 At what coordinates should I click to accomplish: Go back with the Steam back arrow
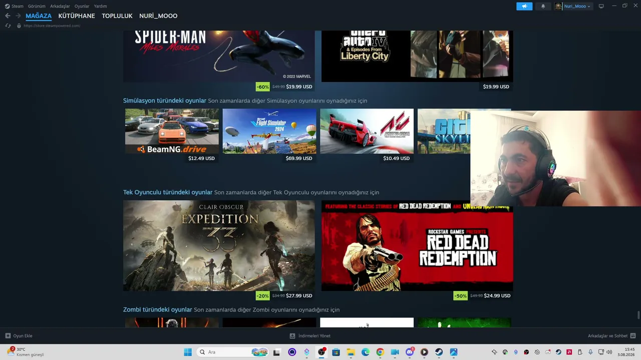[8, 16]
